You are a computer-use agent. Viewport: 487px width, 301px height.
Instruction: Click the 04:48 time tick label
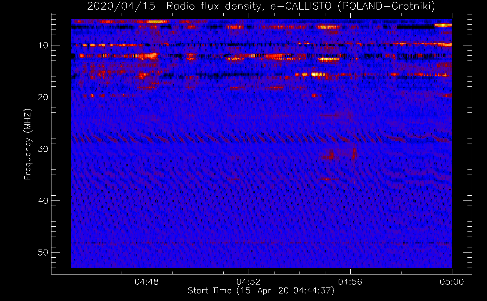pyautogui.click(x=147, y=282)
